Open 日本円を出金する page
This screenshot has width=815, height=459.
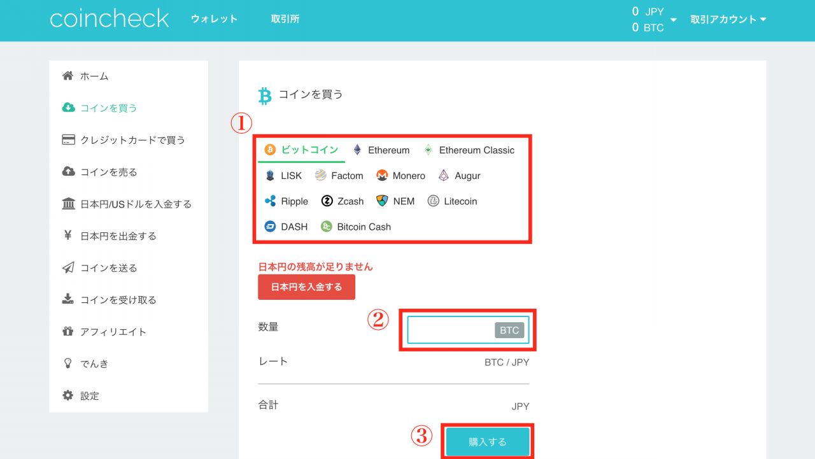point(118,236)
